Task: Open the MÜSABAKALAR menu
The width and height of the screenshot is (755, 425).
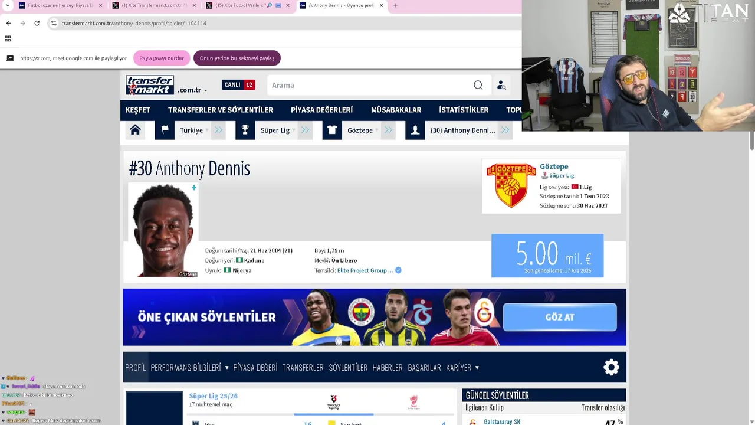Action: pyautogui.click(x=396, y=110)
